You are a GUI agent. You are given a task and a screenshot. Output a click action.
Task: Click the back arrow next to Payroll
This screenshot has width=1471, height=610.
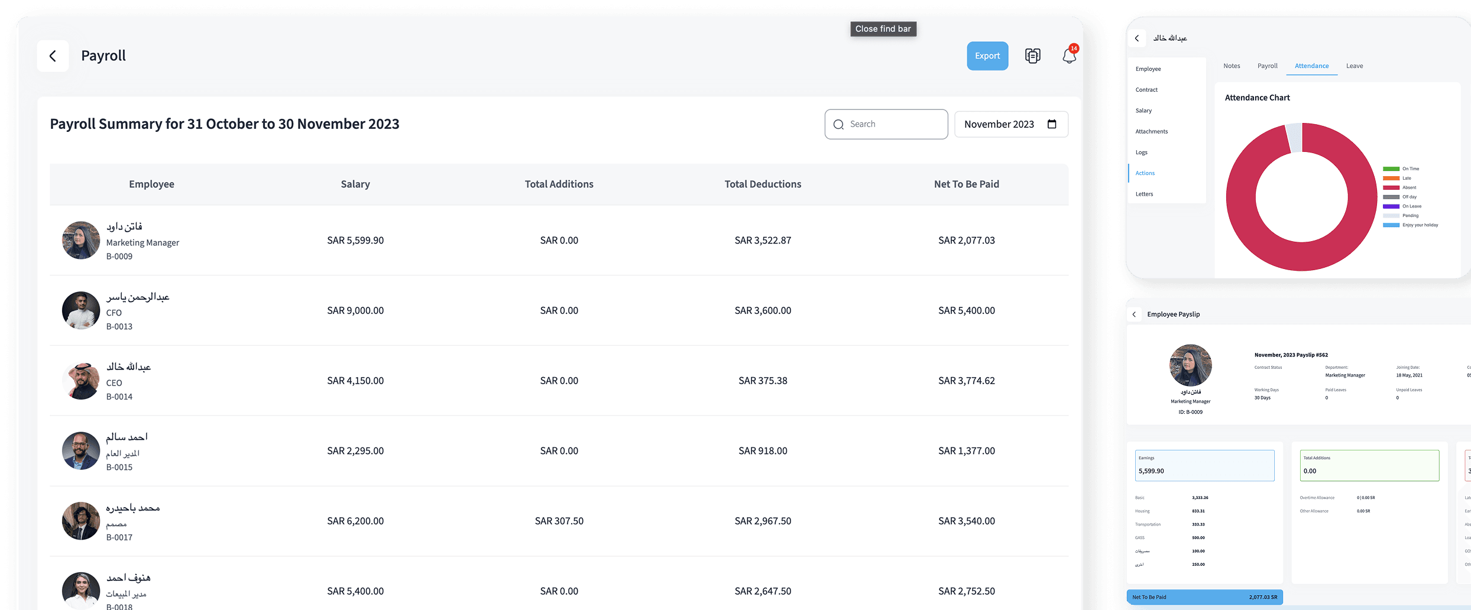coord(53,56)
